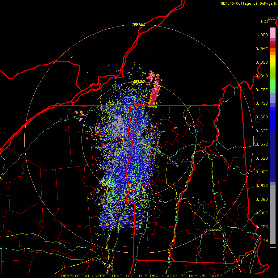Screen dimensions: 278x278
Task: Click the [CC] unit label
Action: (263, 21)
